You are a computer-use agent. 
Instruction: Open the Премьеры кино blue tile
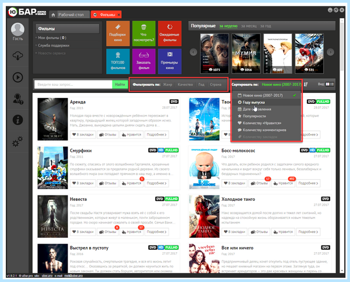170,61
